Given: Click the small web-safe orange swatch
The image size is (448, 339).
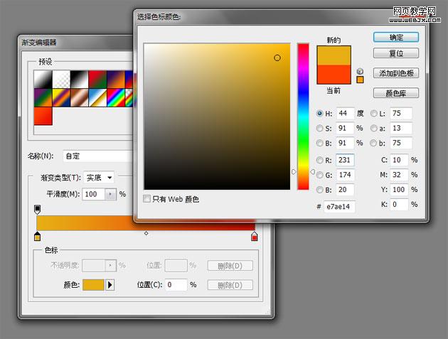Looking at the screenshot, I should [360, 80].
